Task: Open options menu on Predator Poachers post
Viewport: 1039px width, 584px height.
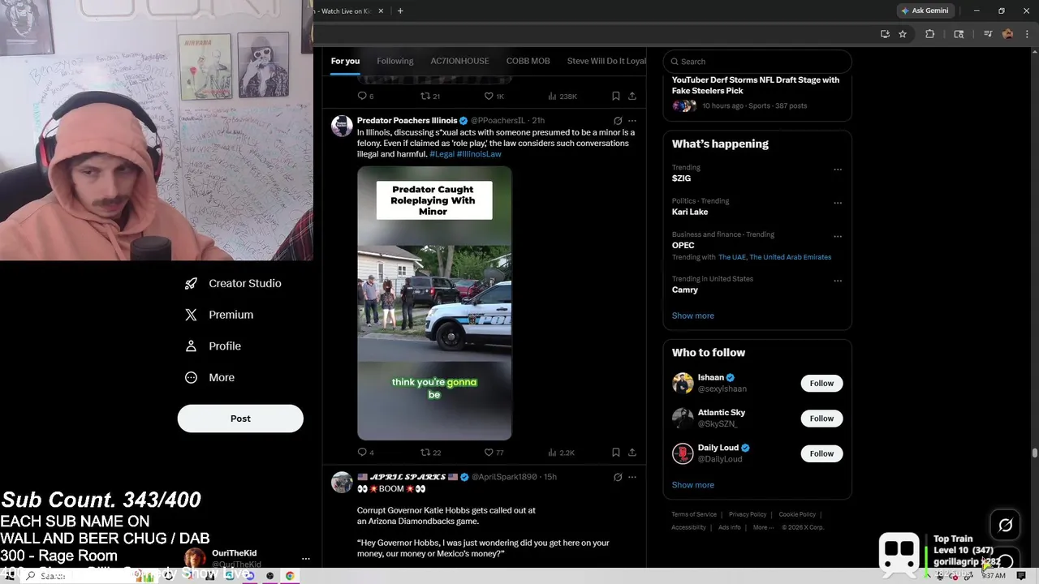Action: [632, 121]
